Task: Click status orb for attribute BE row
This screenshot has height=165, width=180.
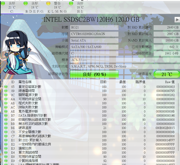Action: tap(6, 128)
